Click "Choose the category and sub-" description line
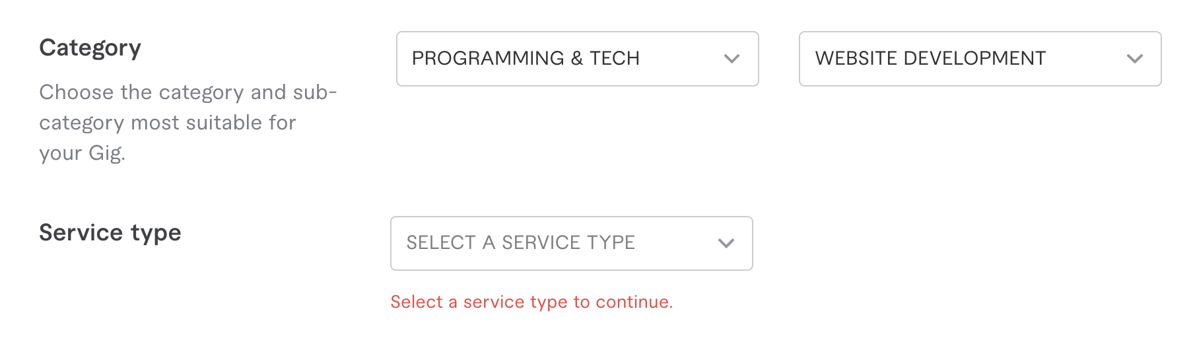1191x354 pixels. click(188, 92)
